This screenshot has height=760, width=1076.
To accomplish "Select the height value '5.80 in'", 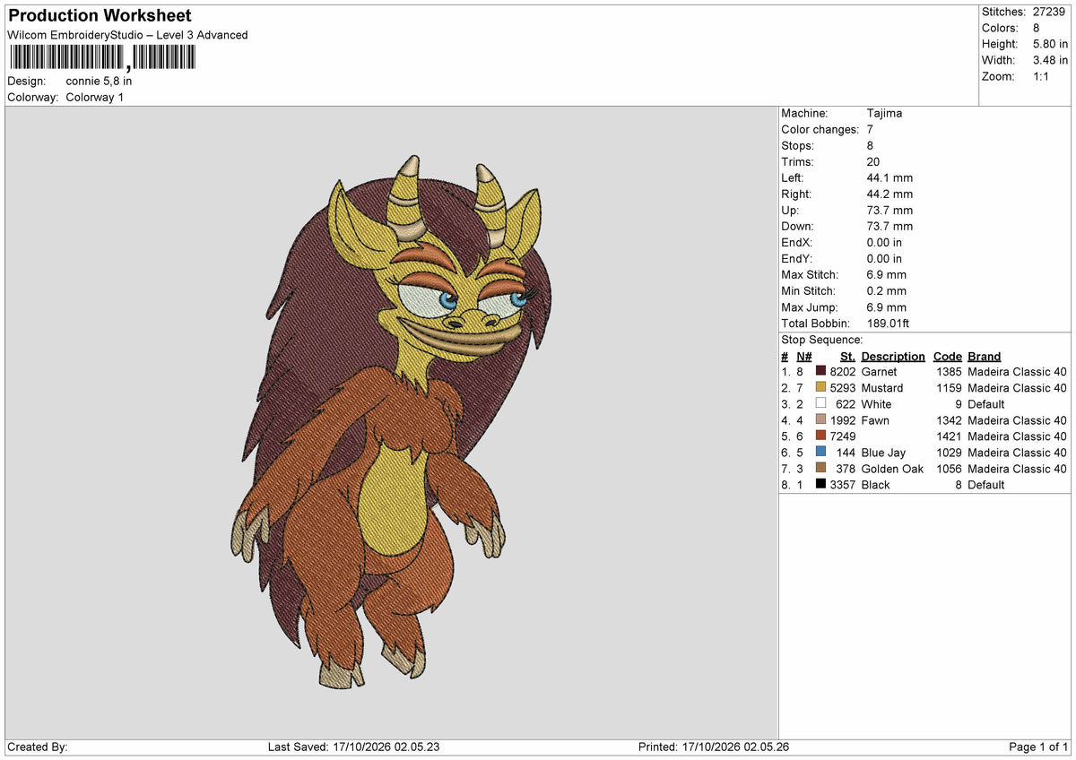I will click(x=1050, y=44).
